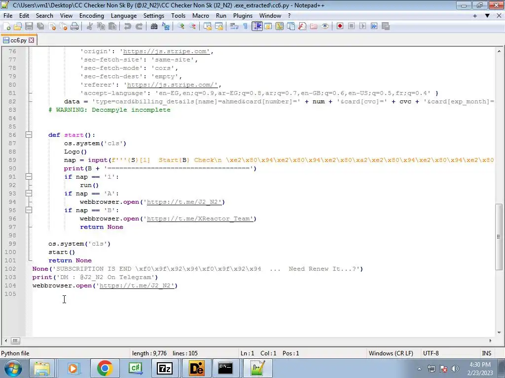Open the Replace dialog icon

click(166, 27)
